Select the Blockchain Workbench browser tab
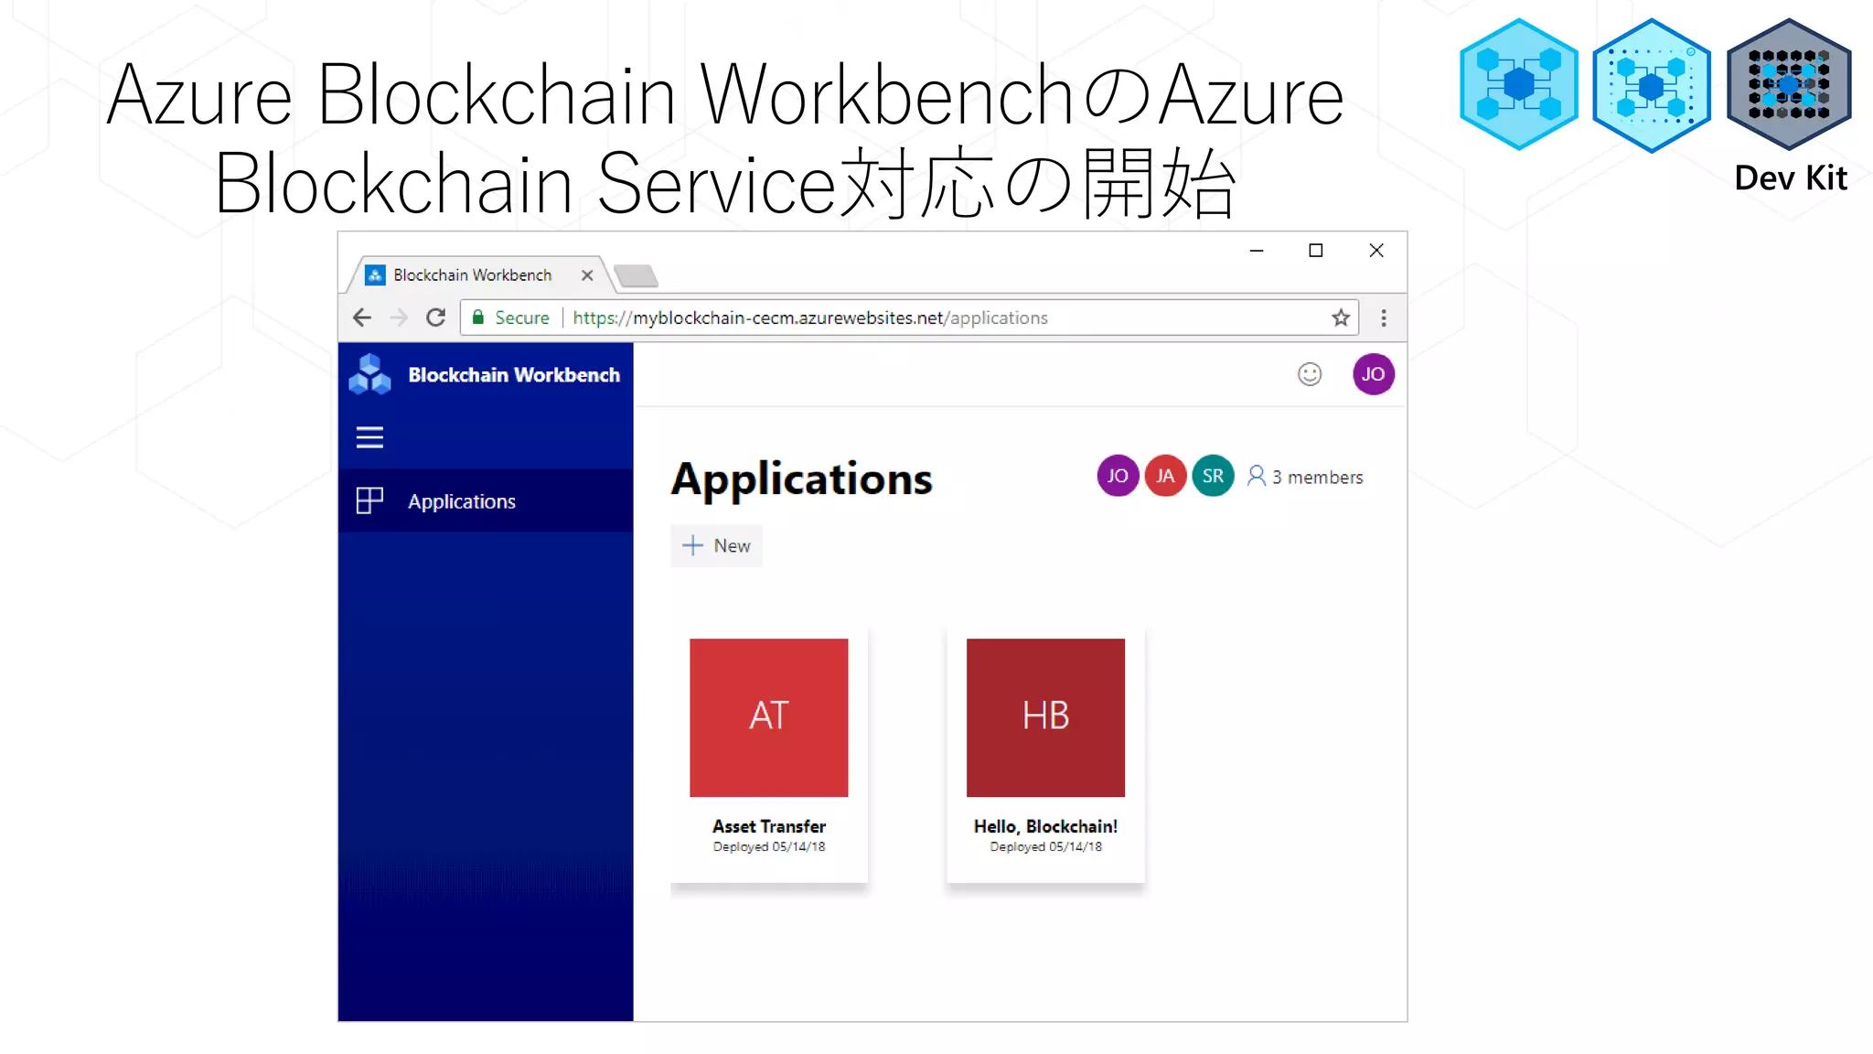Screen dimensions: 1873x1054 (x=480, y=274)
